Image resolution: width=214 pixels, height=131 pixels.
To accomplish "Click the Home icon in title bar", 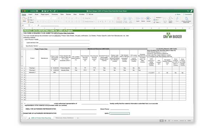I will [42, 11].
